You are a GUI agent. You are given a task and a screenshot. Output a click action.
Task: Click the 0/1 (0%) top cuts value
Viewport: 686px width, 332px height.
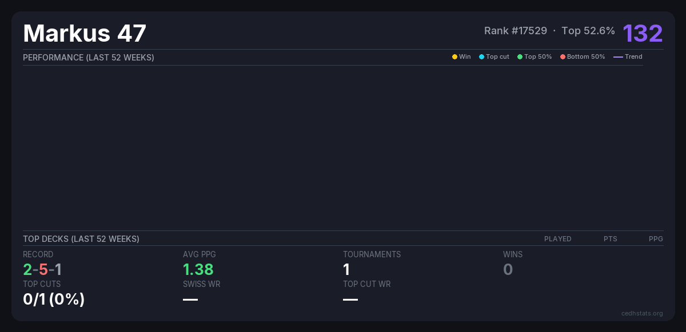pyautogui.click(x=54, y=299)
